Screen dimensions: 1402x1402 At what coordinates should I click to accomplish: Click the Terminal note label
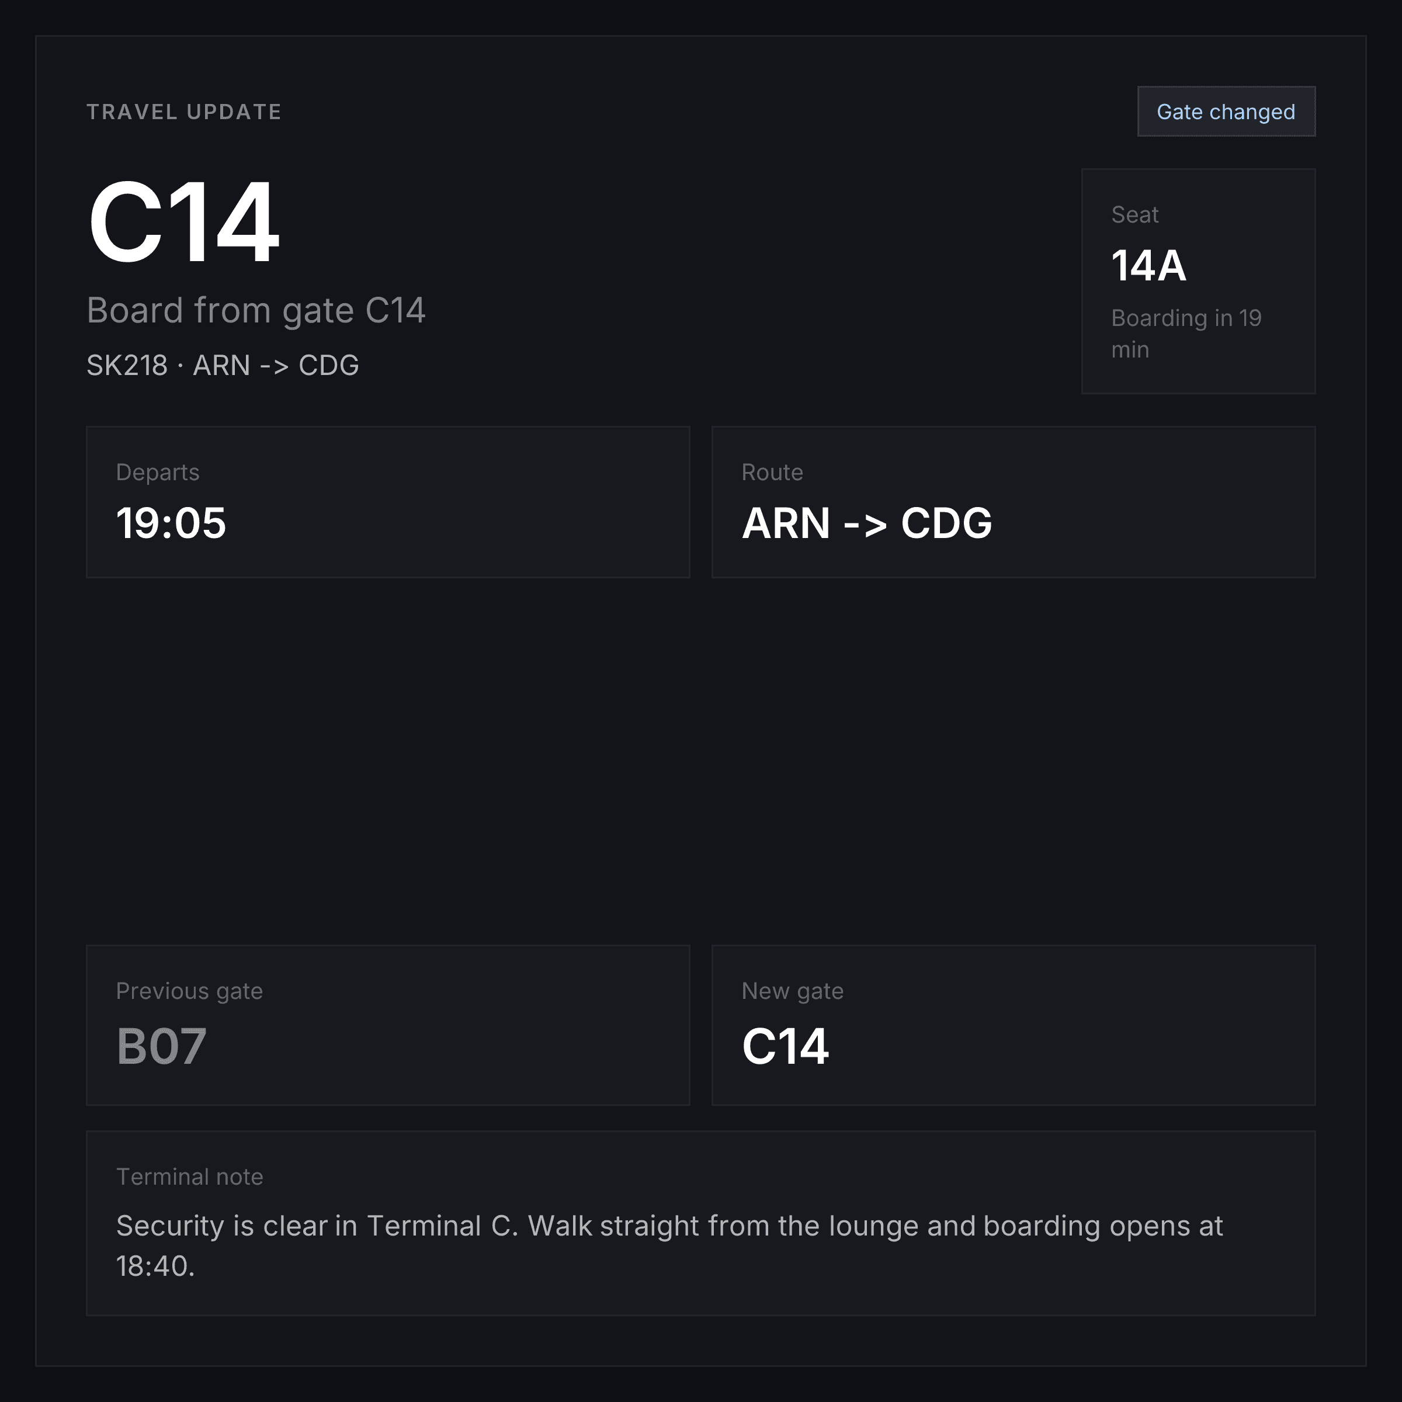(x=189, y=1177)
